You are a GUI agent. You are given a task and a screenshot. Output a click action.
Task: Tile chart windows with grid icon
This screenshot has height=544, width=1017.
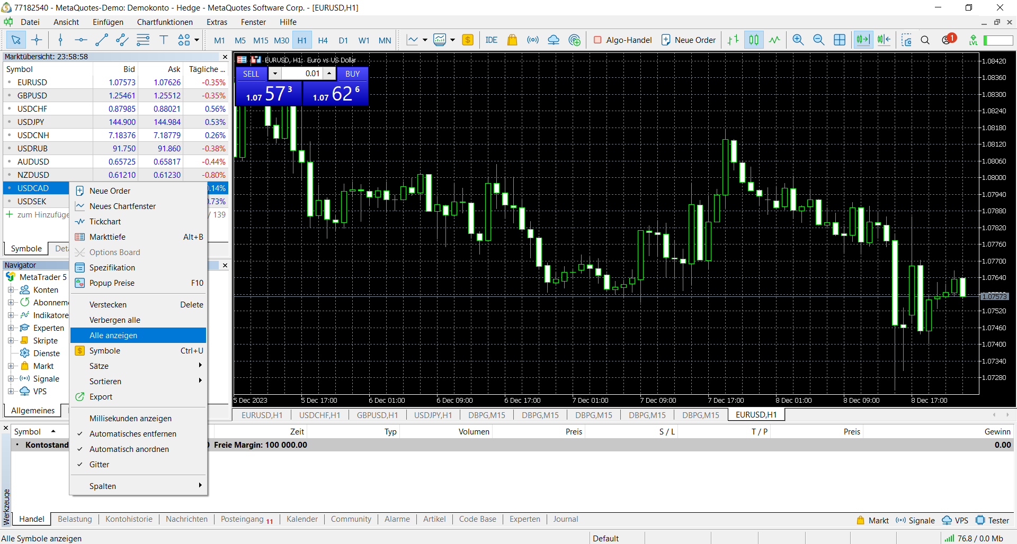[840, 40]
